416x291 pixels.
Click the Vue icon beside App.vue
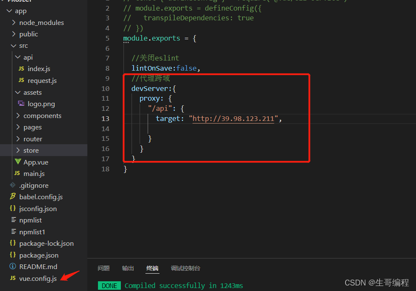click(17, 162)
